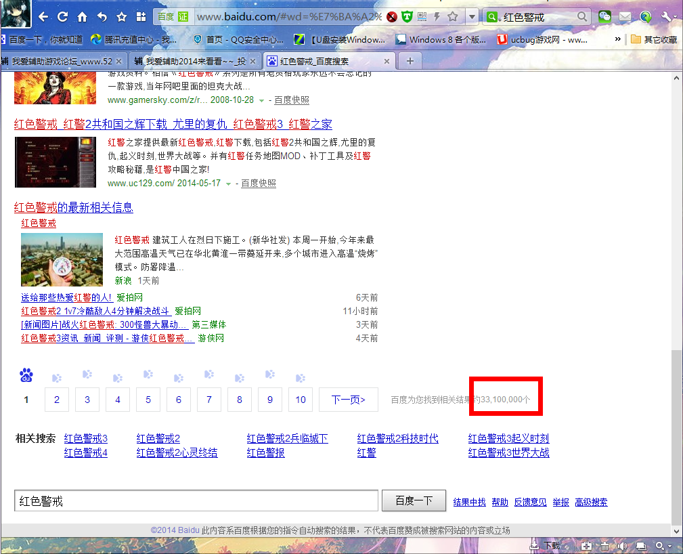Go to the browser home page
The image size is (683, 554).
[82, 17]
